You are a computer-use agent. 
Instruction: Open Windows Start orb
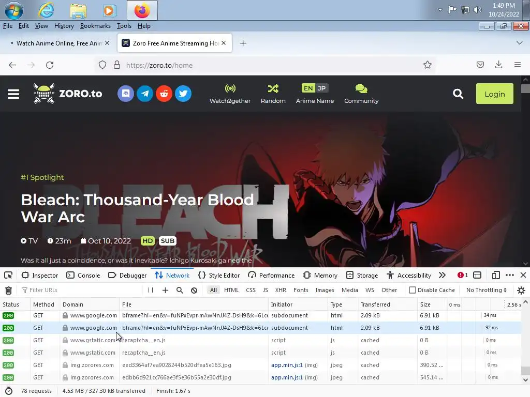tap(14, 10)
